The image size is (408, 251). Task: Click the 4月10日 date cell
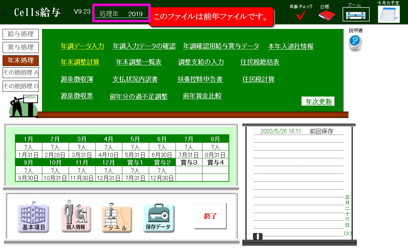tap(109, 155)
